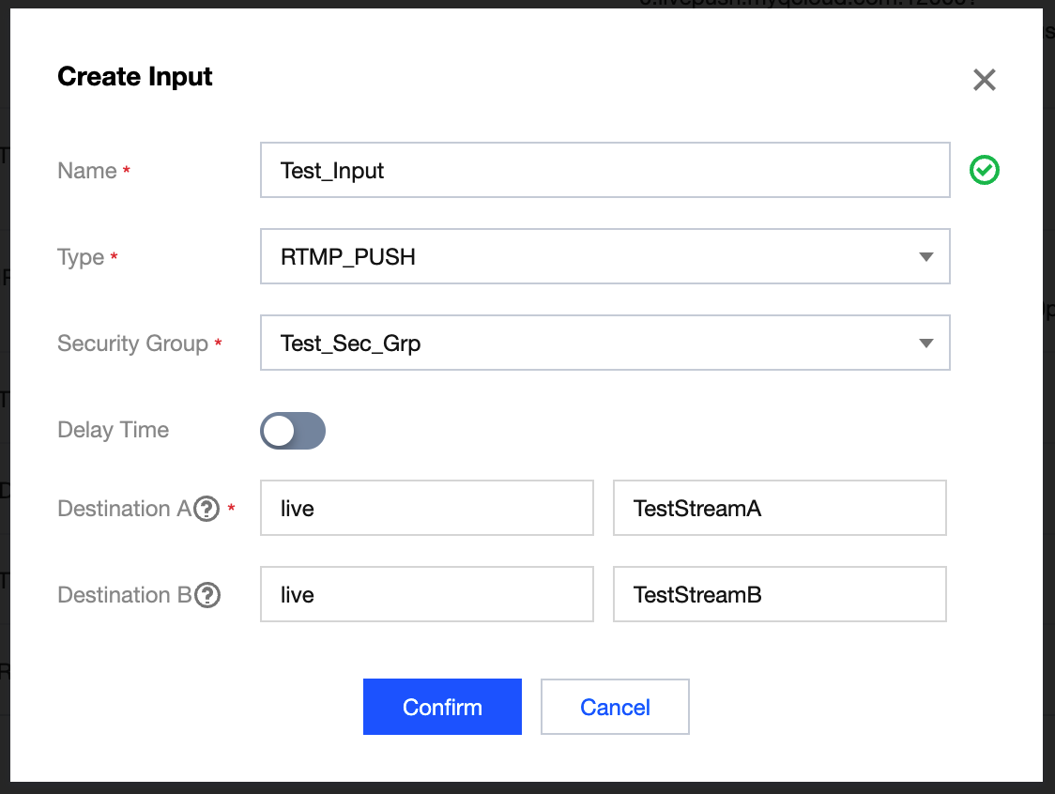
Task: Click the Create Input dialog title
Action: [135, 77]
